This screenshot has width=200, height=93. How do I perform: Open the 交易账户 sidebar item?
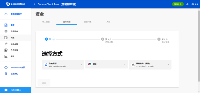(15, 31)
